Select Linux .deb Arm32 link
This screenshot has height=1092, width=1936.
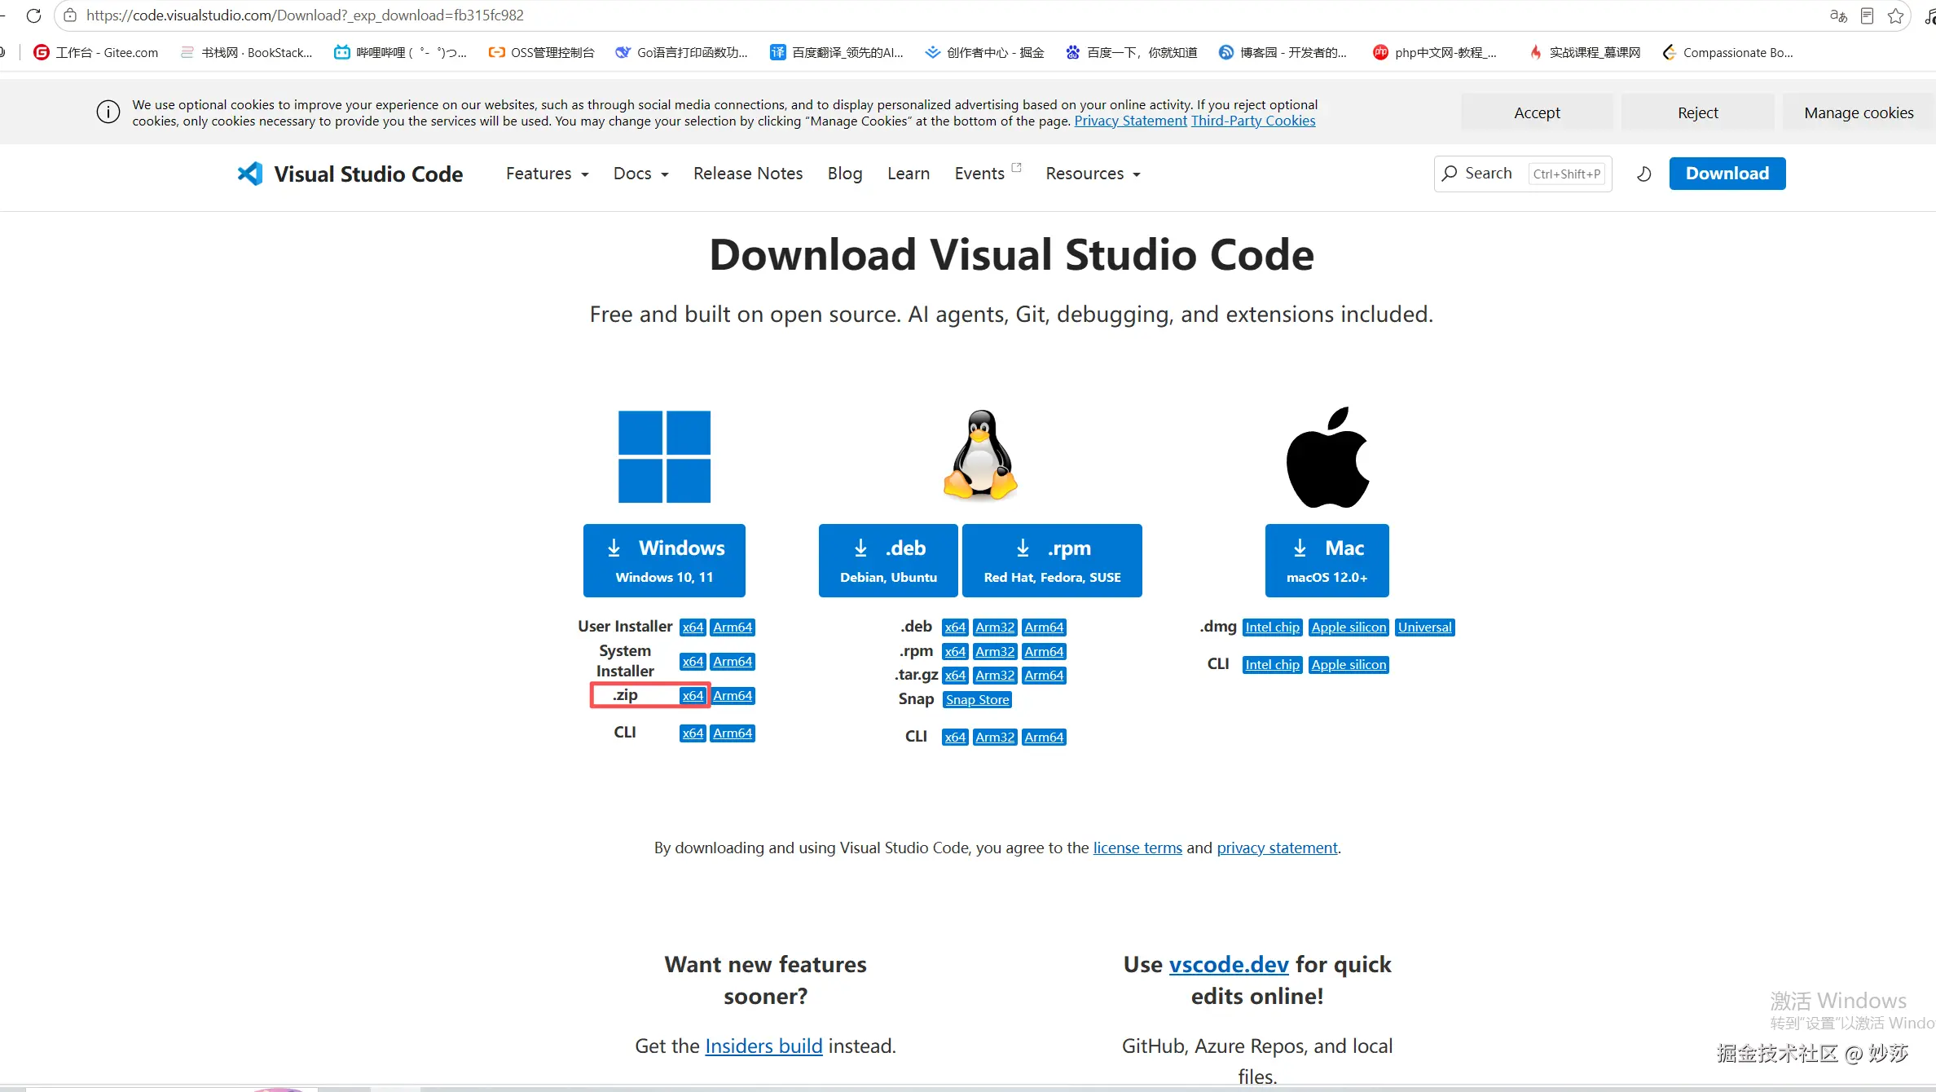(995, 627)
